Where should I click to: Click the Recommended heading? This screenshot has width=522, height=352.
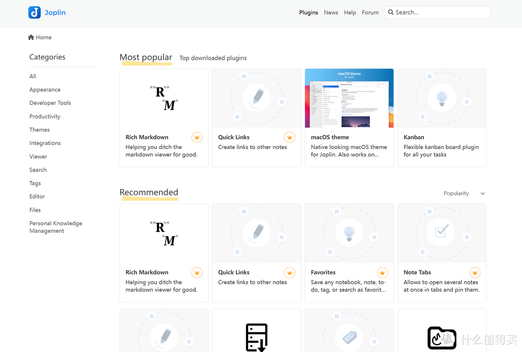[149, 192]
